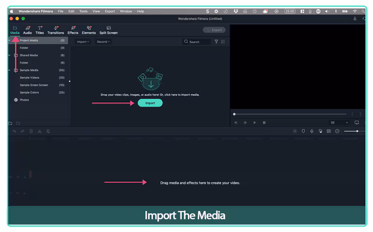Open the Apple menu
373x232 pixels.
pos(12,11)
